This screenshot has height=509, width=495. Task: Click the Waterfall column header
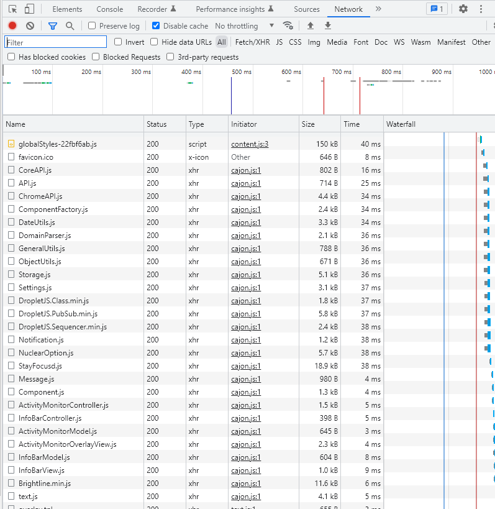pyautogui.click(x=439, y=124)
